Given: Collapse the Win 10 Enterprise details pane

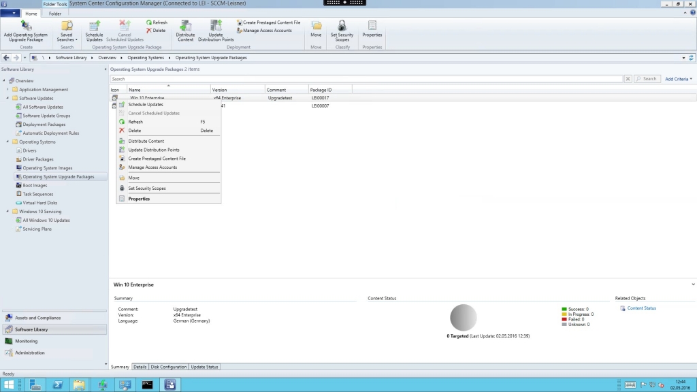Looking at the screenshot, I should (693, 284).
